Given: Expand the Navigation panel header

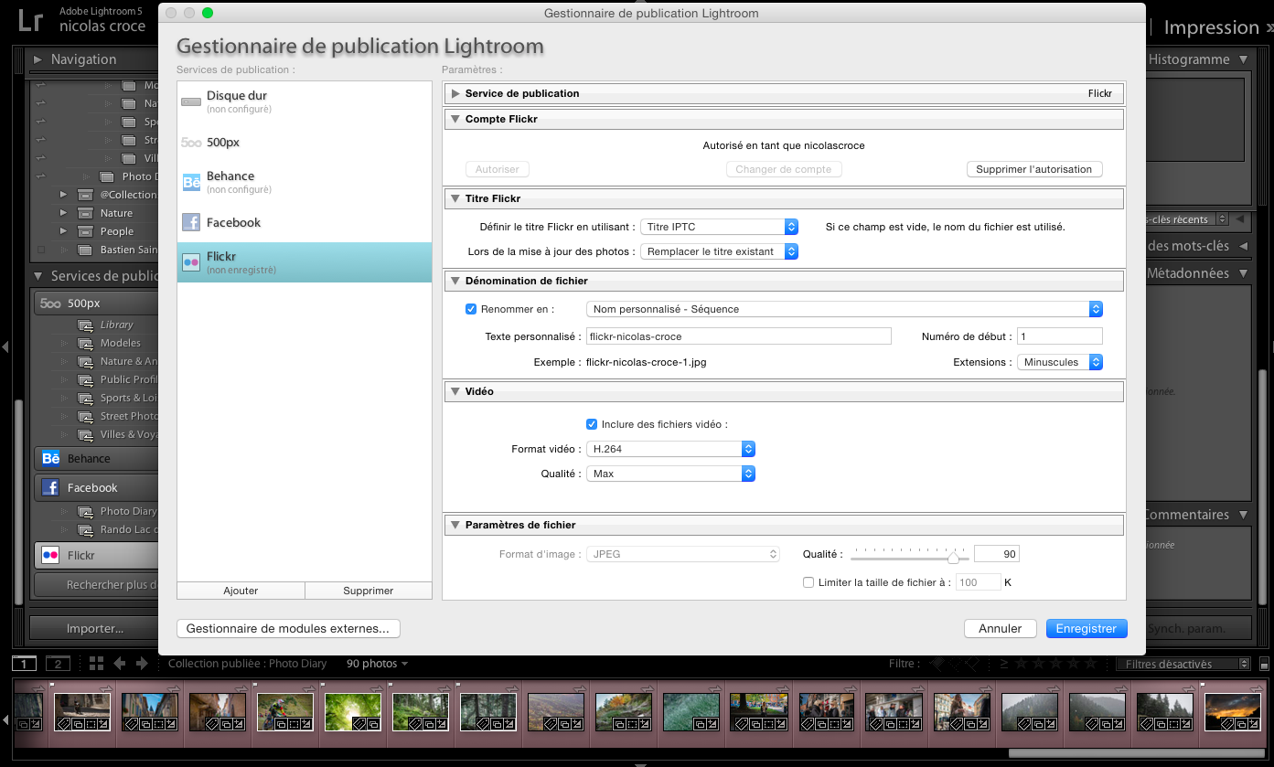Looking at the screenshot, I should pos(37,59).
